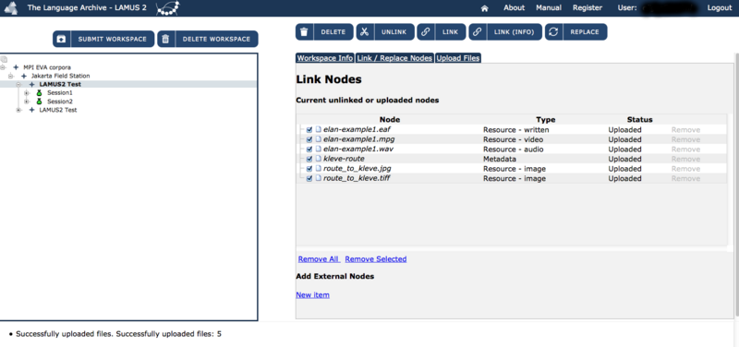Select the Jakarta Field Station node
This screenshot has height=347, width=739.
(60, 76)
